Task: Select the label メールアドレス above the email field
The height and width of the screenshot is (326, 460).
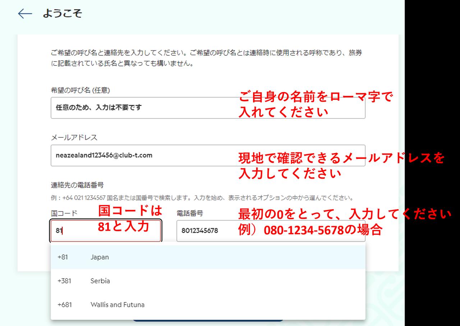Action: click(x=74, y=138)
